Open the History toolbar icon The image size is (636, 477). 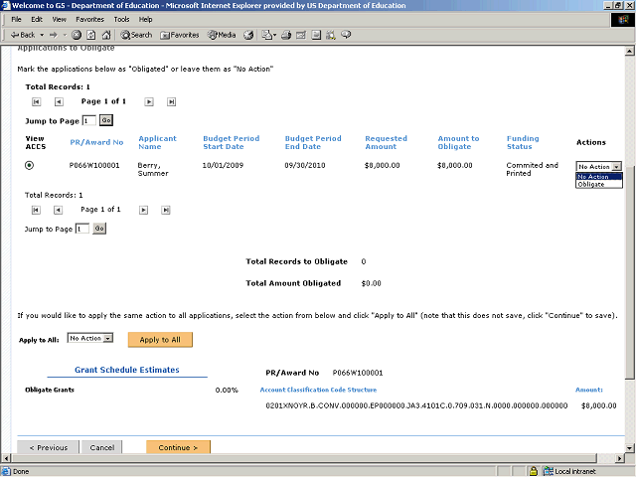click(x=248, y=35)
